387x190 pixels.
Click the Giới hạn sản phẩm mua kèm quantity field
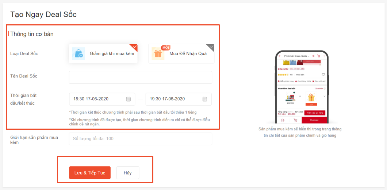tap(140, 139)
